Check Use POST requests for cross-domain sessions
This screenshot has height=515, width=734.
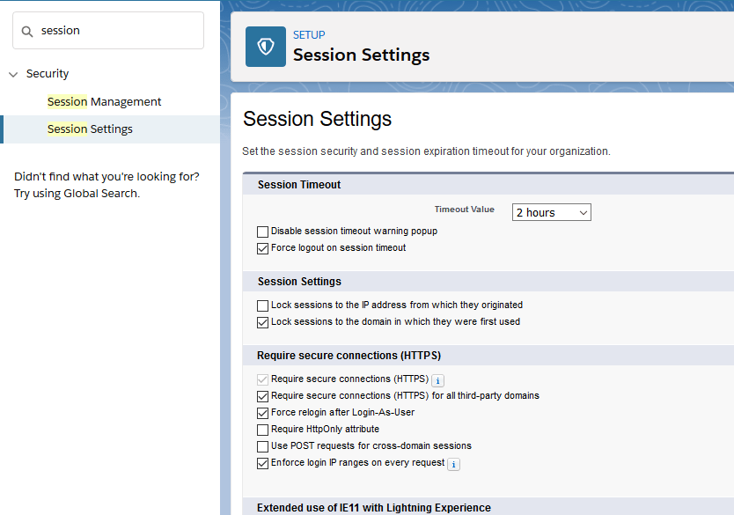262,446
